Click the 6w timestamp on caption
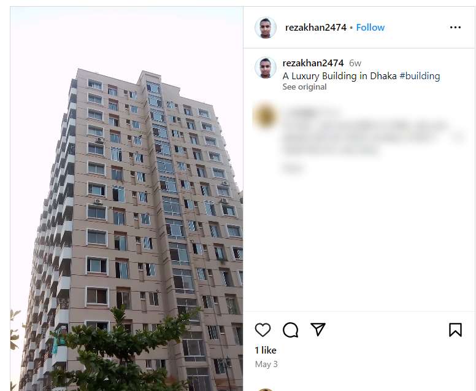This screenshot has width=476, height=391. pos(355,63)
